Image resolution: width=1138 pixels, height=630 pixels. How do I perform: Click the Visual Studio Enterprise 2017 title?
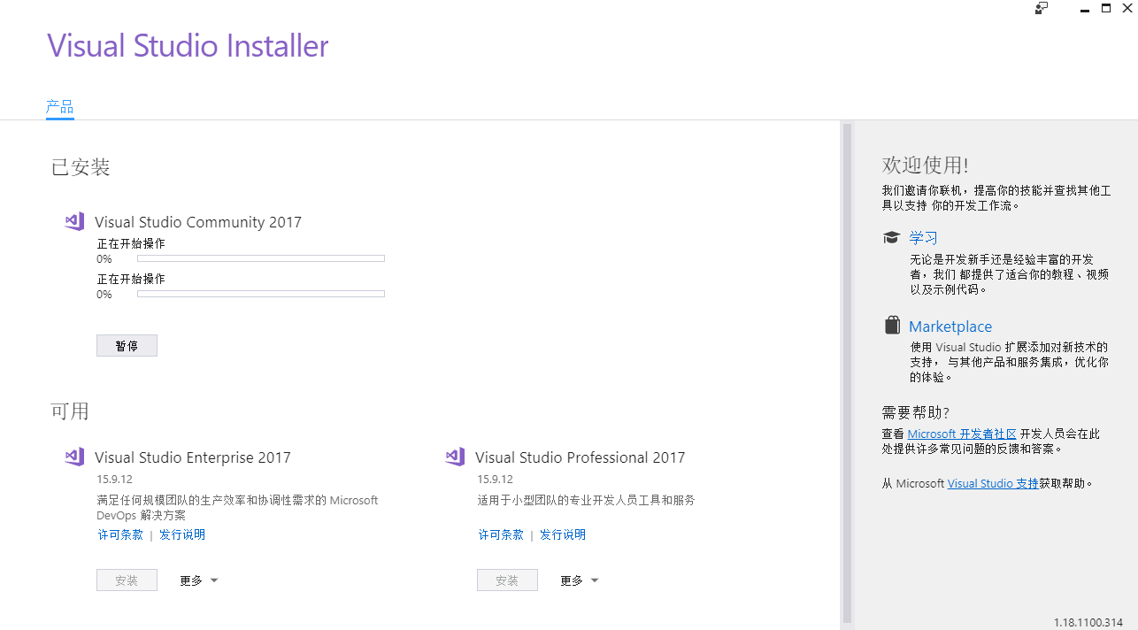[x=193, y=457]
